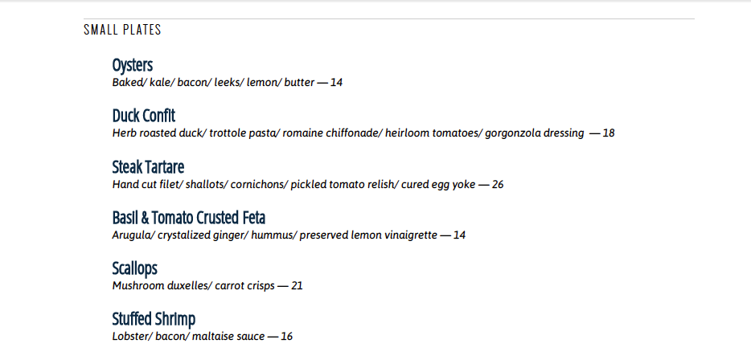The height and width of the screenshot is (364, 751).
Task: Click the Oysters ingredients description line
Action: point(213,83)
